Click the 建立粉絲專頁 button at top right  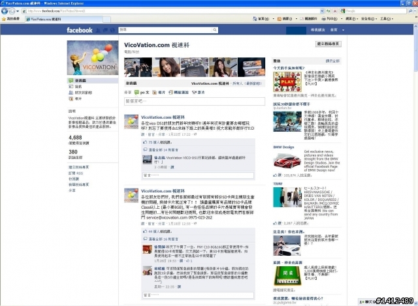tap(328, 44)
